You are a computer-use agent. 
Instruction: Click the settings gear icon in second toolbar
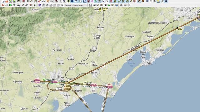(x=129, y=5)
